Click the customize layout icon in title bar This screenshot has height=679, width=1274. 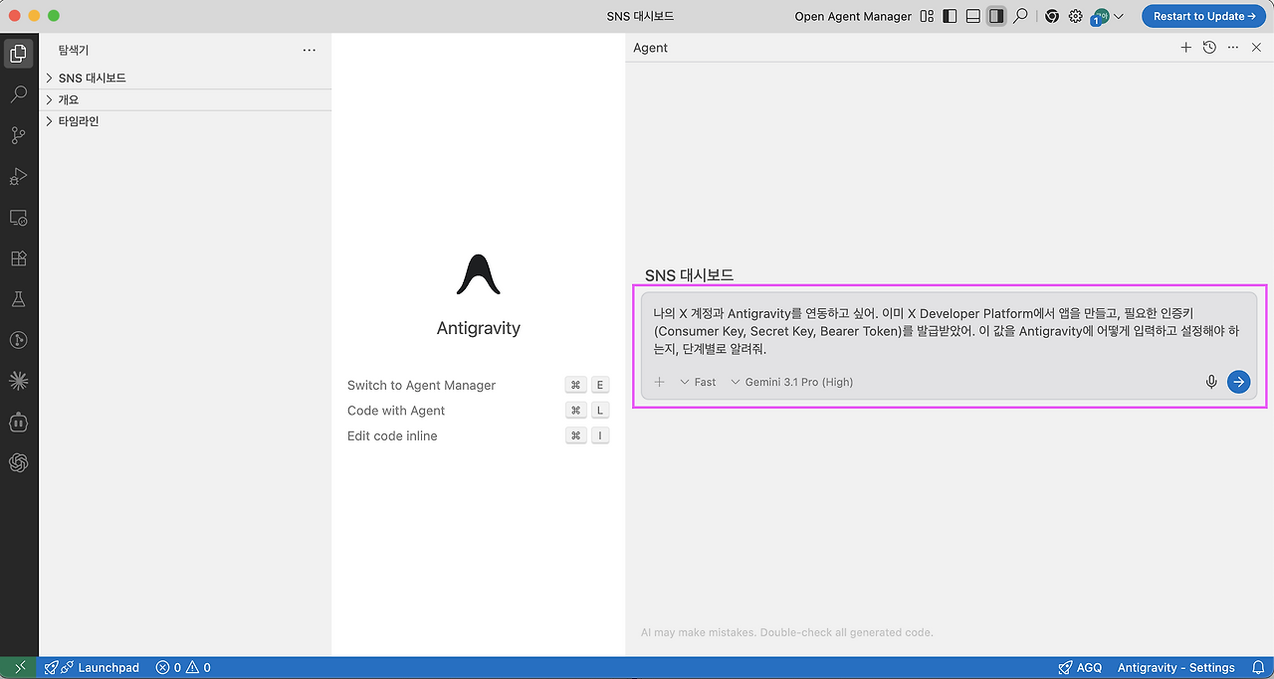927,16
